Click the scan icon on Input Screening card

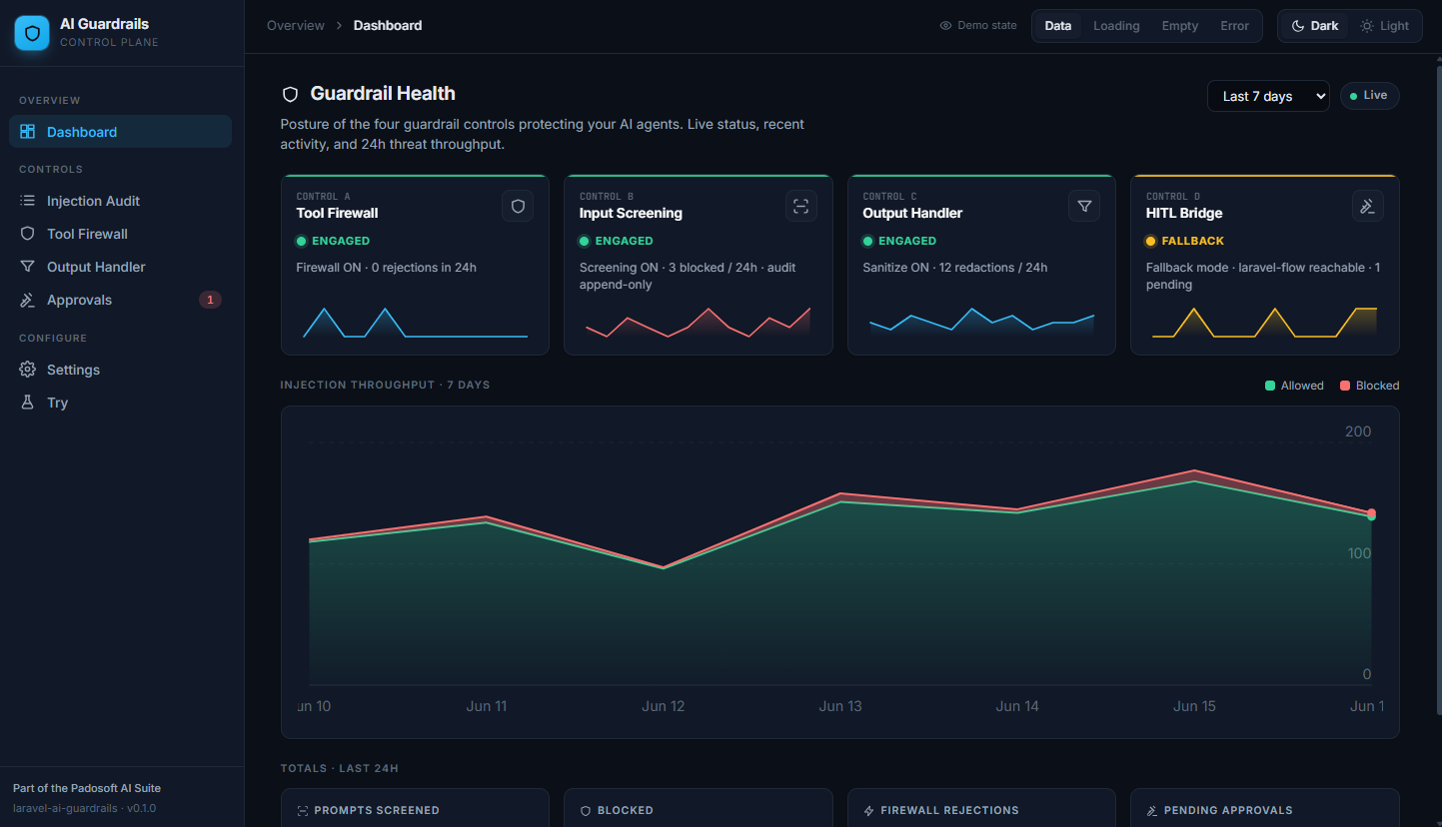[x=800, y=206]
